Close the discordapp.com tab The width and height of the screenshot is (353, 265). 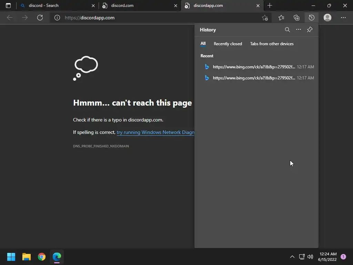[x=258, y=6]
